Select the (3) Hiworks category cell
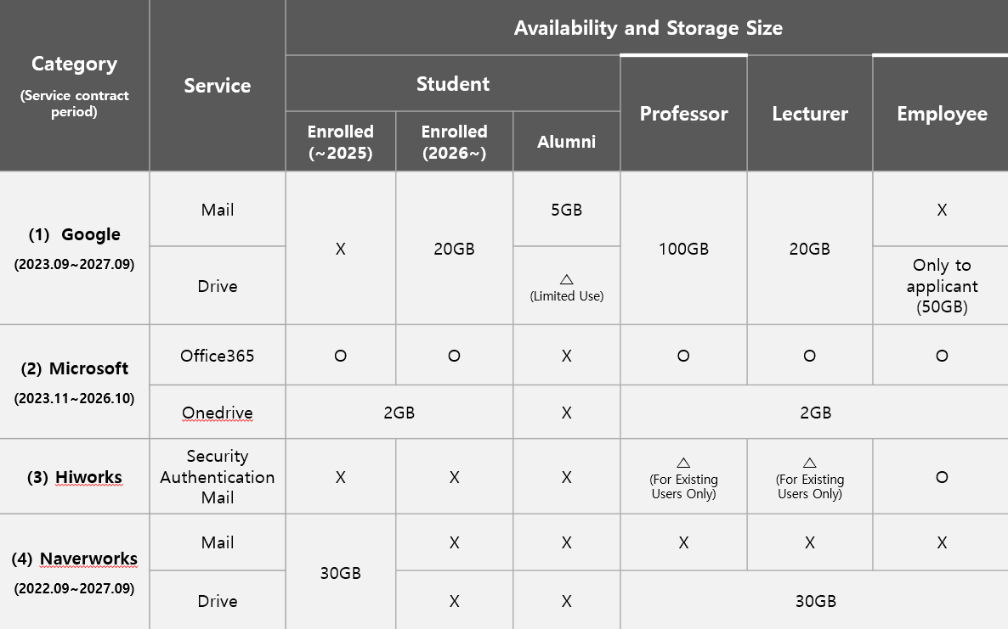 74,477
